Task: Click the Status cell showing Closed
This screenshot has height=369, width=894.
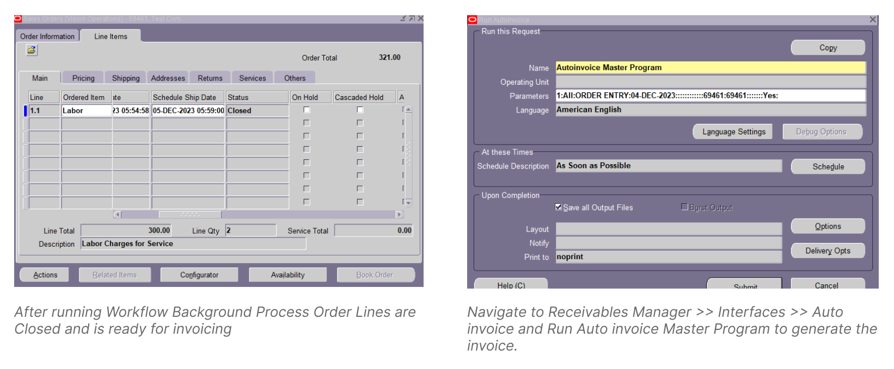Action: (258, 110)
